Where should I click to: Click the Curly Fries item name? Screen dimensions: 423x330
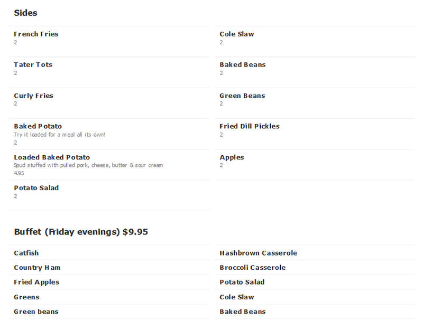point(33,96)
